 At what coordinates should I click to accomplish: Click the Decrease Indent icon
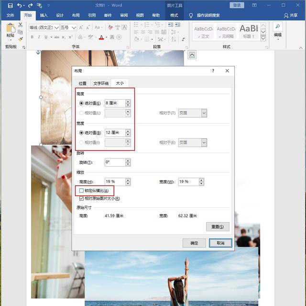(x=171, y=24)
